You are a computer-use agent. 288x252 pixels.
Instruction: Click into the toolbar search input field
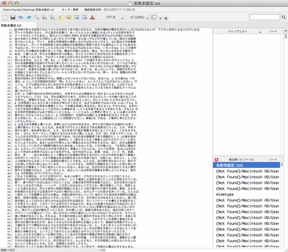pos(265,17)
